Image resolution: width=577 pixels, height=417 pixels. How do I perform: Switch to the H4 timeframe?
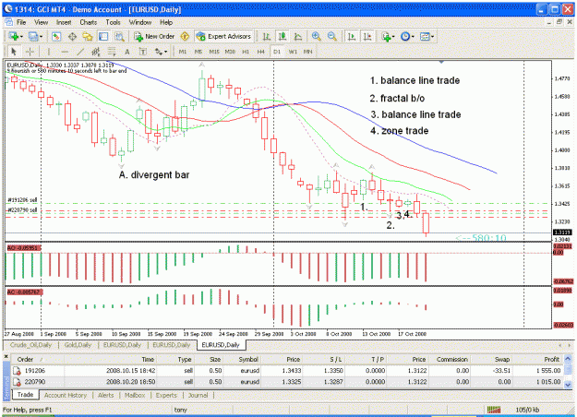point(261,52)
